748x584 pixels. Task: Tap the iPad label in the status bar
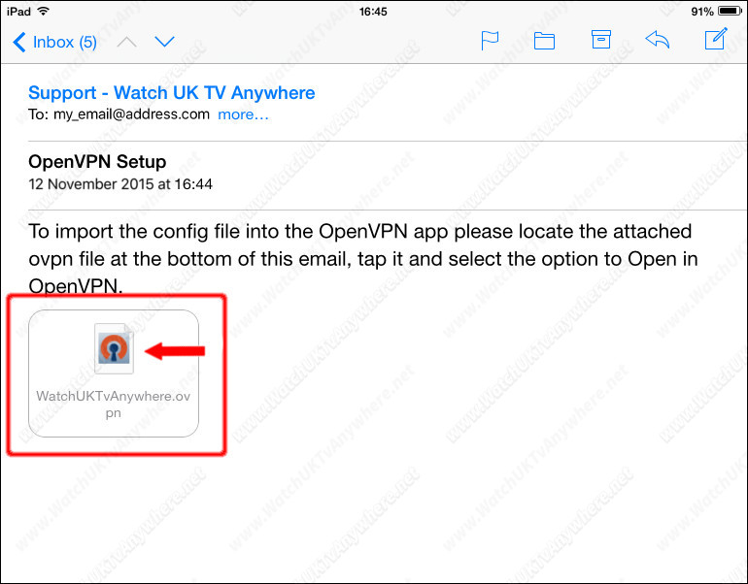click(x=18, y=12)
